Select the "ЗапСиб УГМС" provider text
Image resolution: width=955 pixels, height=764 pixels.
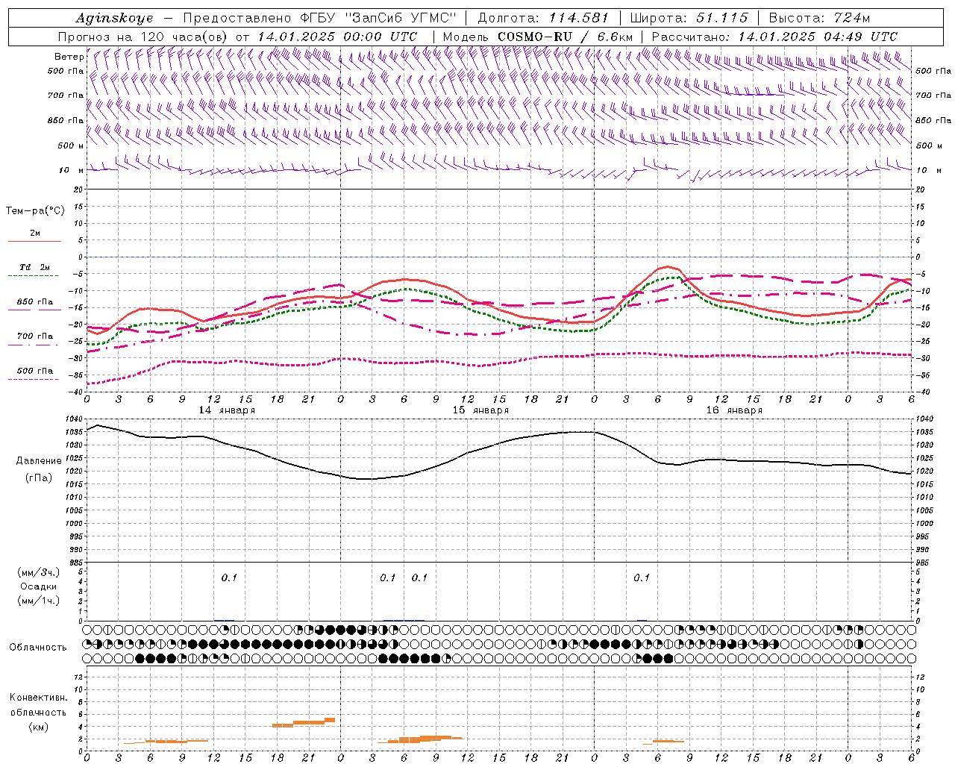point(401,18)
